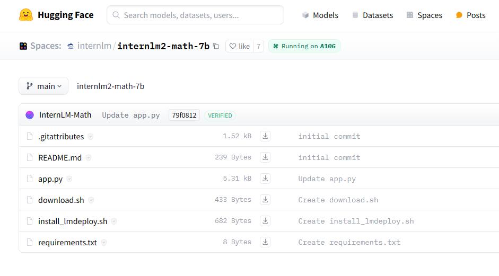499x276 pixels.
Task: Download the app.py file
Action: click(x=265, y=179)
